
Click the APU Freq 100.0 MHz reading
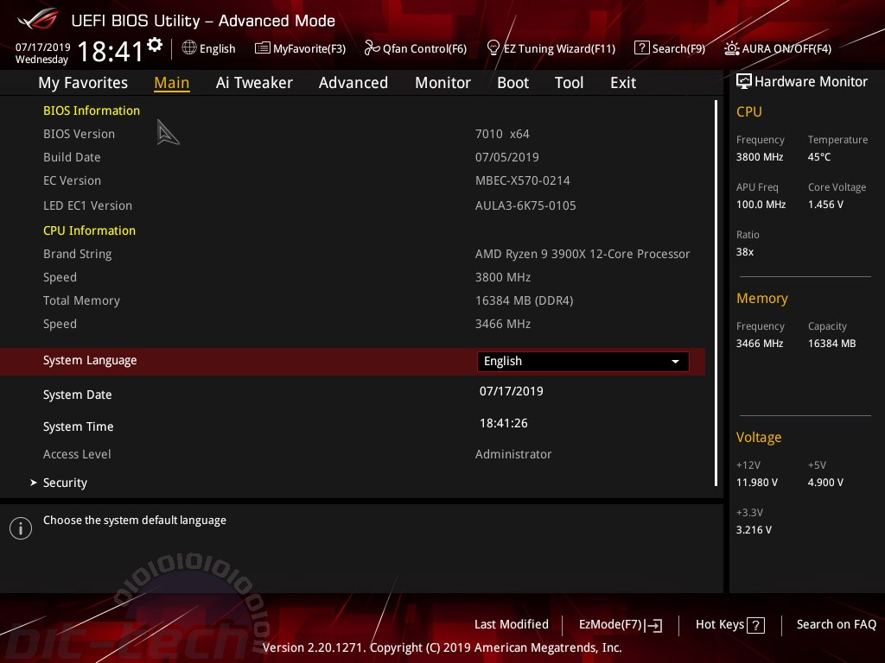pos(761,205)
